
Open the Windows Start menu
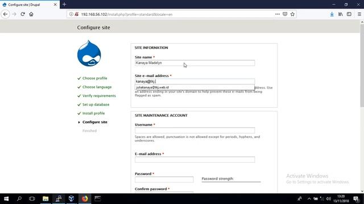(6, 199)
